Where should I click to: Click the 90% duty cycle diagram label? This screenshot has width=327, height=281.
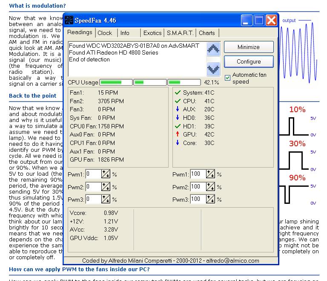tap(297, 177)
